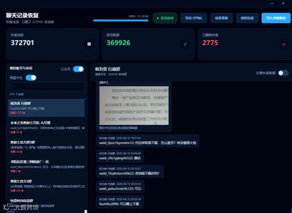Click the 恢复消息 372701 stat card
Viewport: 292px width, 213px height.
(x=52, y=44)
